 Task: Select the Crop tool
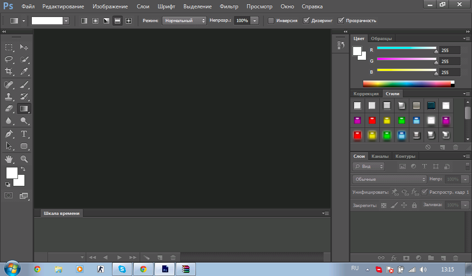point(9,71)
